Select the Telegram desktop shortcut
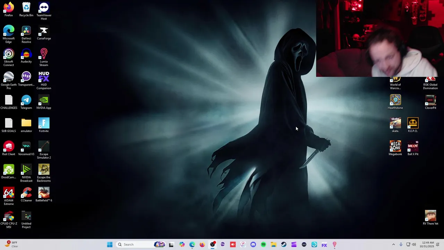Image resolution: width=444 pixels, height=250 pixels. point(26,102)
